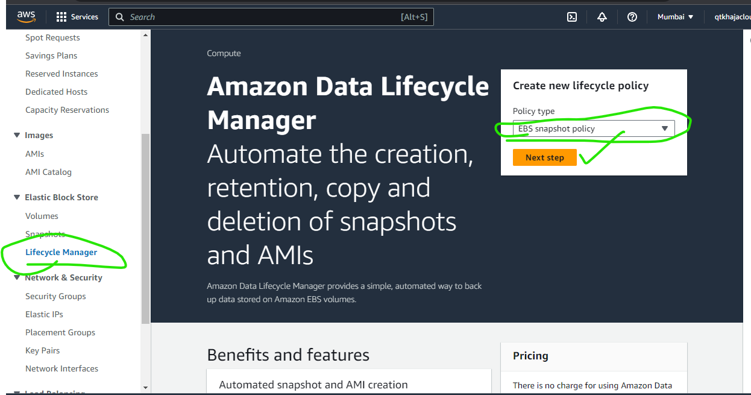751x395 pixels.
Task: Go to Dedicated Hosts
Action: coord(56,92)
